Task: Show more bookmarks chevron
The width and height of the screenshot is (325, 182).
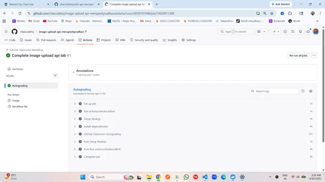Action: point(317,21)
